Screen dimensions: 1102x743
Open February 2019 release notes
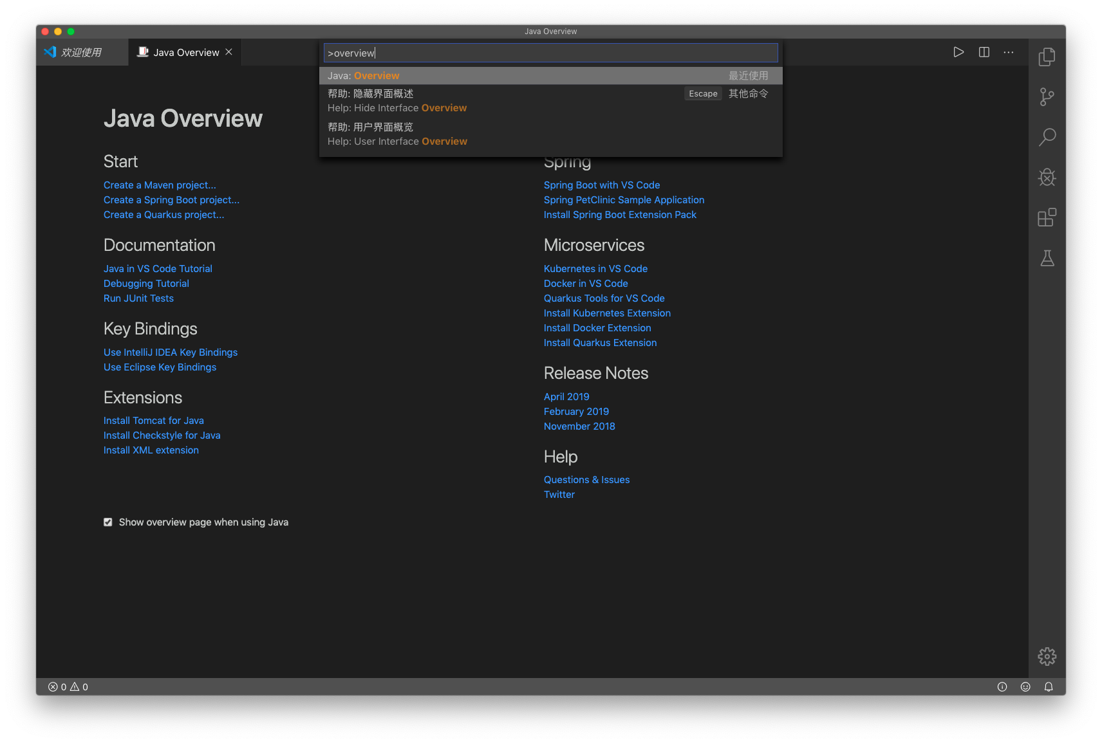[576, 412]
